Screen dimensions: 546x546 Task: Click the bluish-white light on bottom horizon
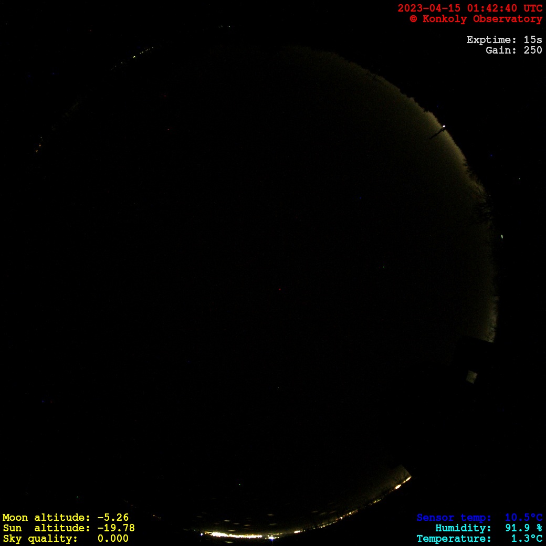271,538
